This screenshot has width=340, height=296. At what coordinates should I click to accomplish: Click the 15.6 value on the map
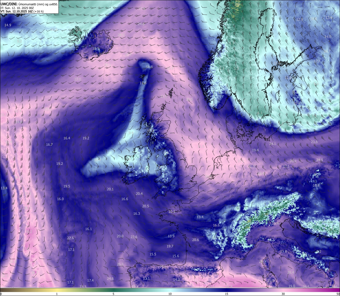(x=176, y=256)
